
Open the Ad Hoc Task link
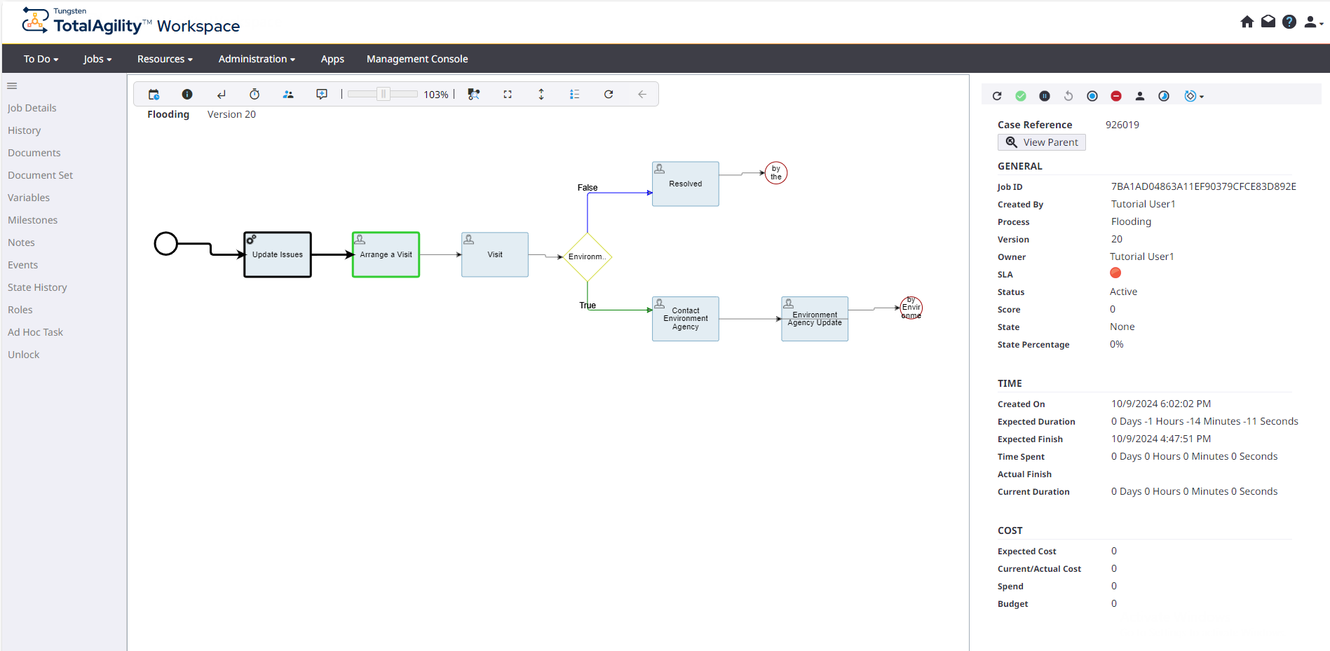point(36,332)
